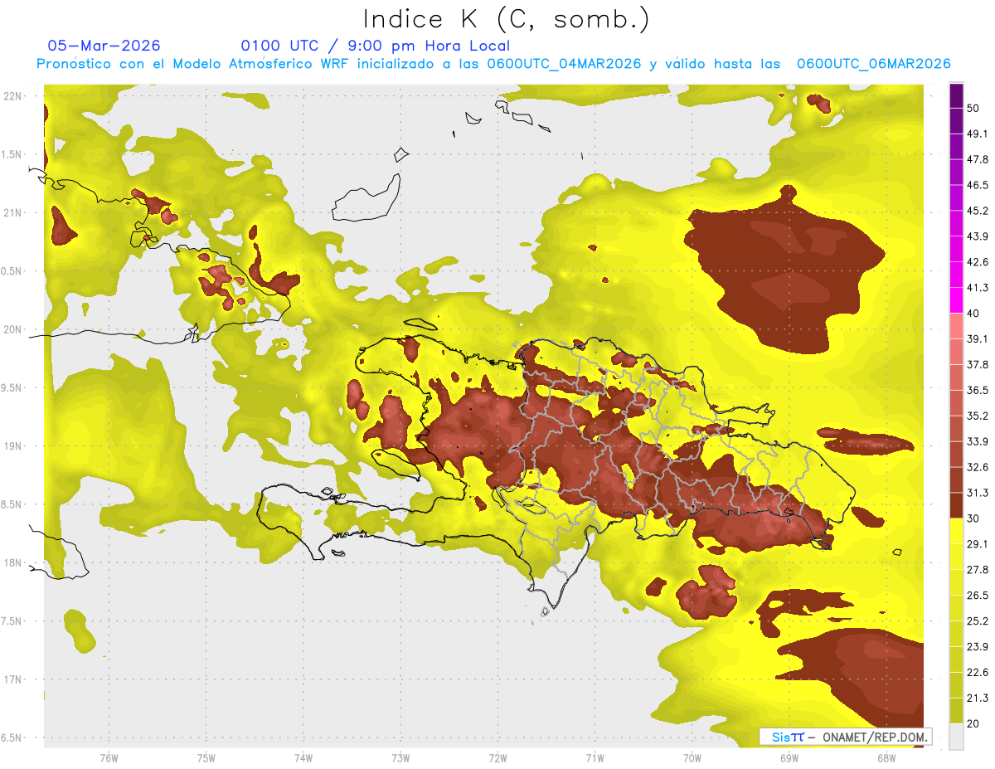The height and width of the screenshot is (769, 995).
Task: Click the '72W' longitude label
Action: click(498, 757)
